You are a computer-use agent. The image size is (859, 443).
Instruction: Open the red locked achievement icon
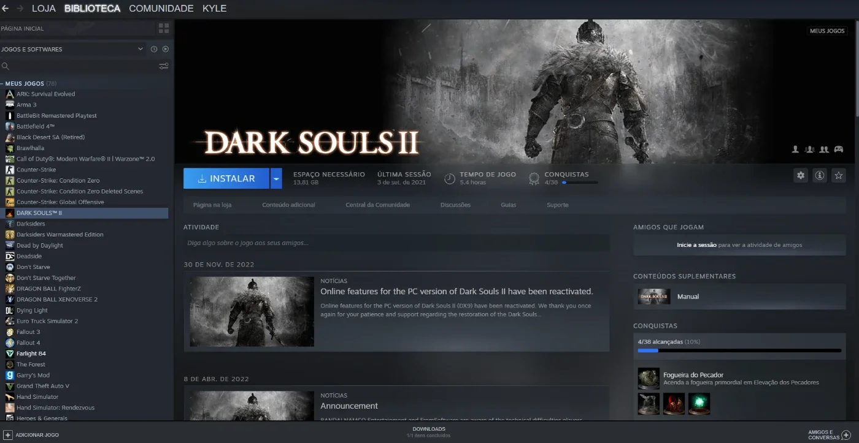[x=674, y=404]
